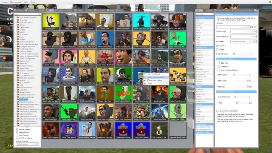Toggle the Ignore Players checkbox

point(17,132)
